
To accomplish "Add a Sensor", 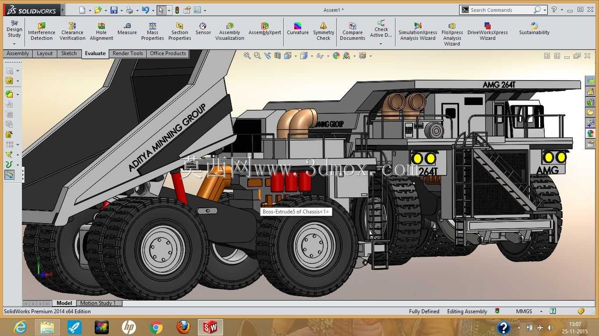I will (x=203, y=29).
